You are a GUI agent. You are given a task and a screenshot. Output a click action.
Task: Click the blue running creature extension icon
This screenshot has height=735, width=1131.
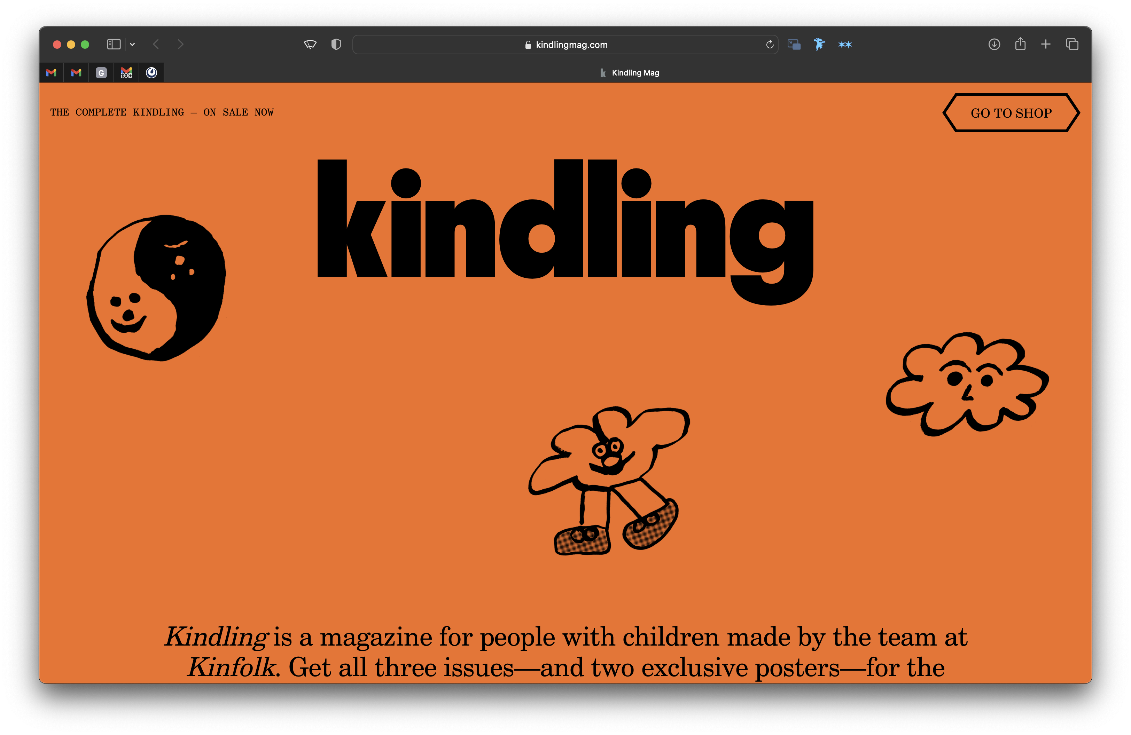(819, 45)
